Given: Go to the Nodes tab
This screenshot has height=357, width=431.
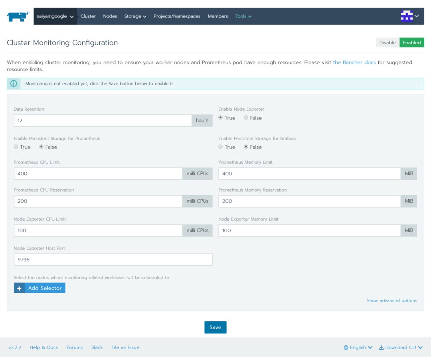Looking at the screenshot, I should pos(110,16).
